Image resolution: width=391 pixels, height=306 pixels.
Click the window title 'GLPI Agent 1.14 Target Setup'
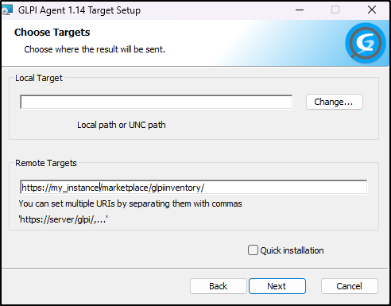tap(79, 10)
